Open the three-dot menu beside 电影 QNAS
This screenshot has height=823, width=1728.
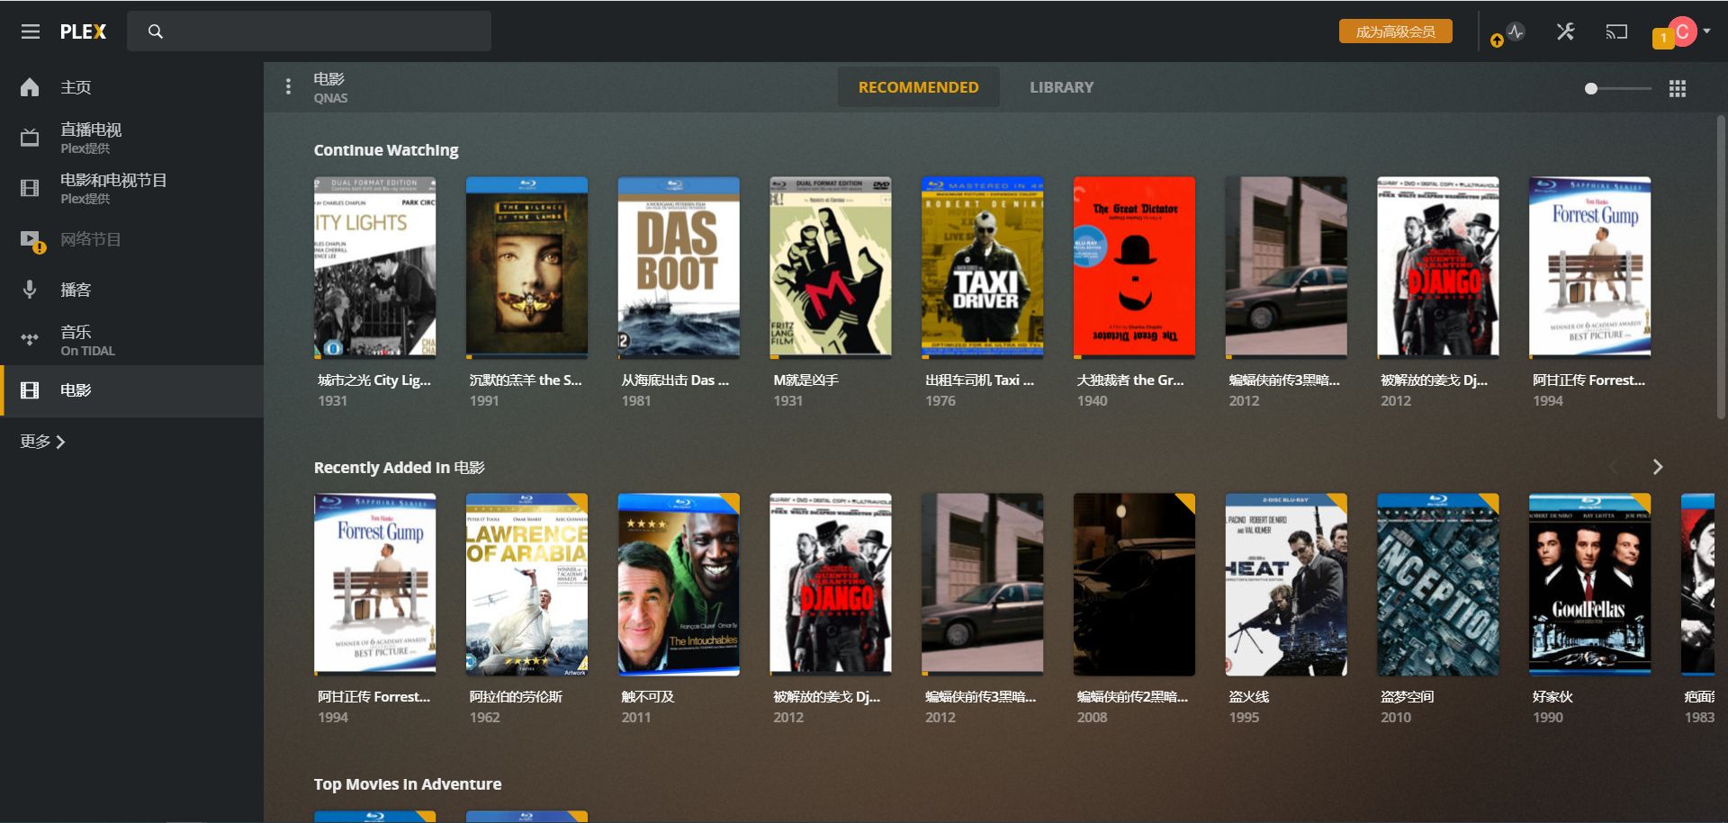click(288, 86)
